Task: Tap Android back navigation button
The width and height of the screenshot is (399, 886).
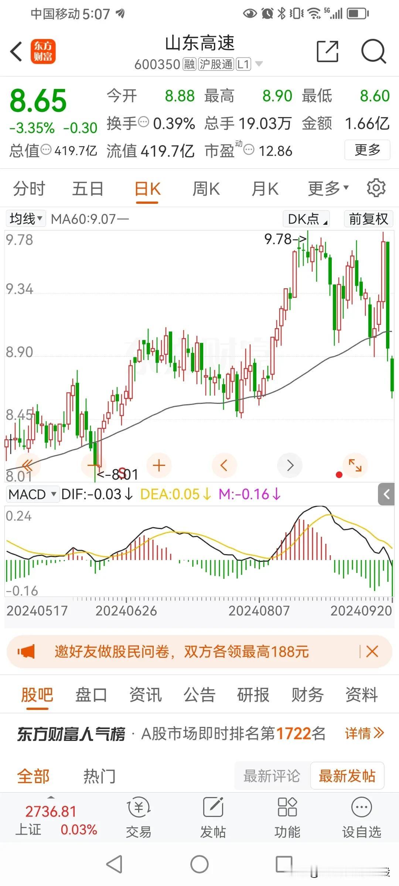Action: click(114, 864)
